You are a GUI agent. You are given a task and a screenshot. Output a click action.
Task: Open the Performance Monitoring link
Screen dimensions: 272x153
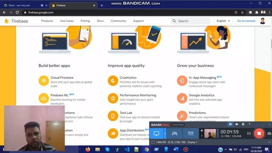[138, 95]
